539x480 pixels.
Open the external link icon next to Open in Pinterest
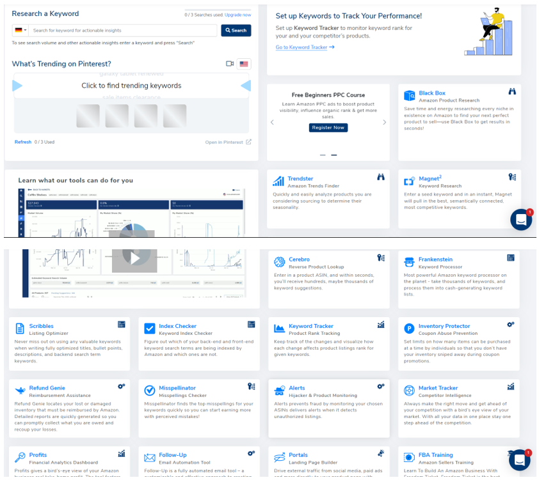tap(248, 142)
